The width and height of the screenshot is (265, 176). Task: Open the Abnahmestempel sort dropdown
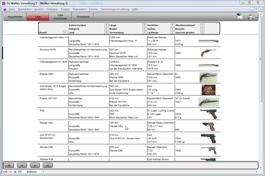click(202, 25)
